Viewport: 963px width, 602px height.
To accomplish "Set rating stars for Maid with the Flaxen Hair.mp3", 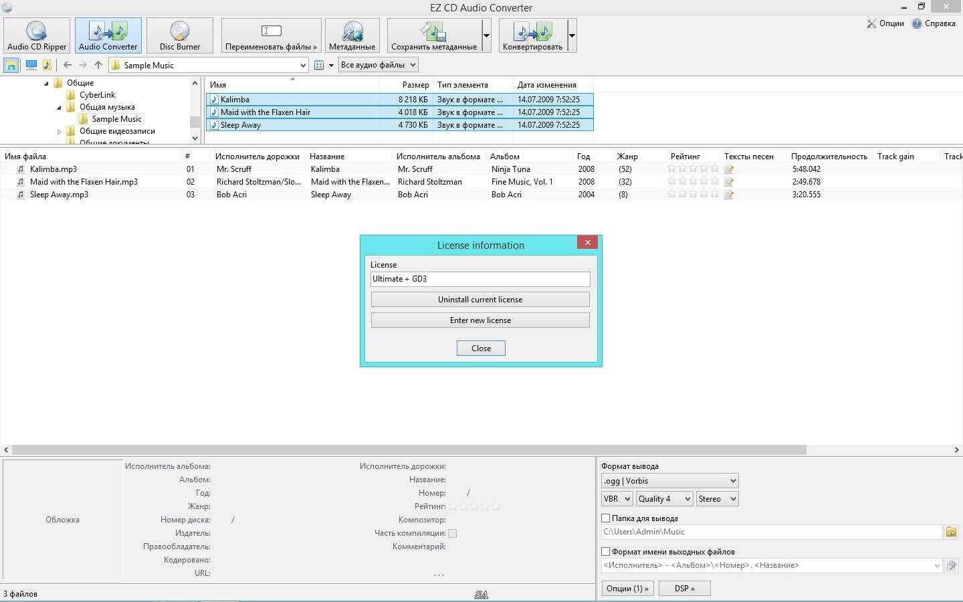I will point(693,182).
